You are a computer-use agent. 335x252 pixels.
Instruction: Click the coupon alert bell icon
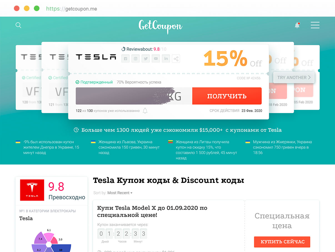pyautogui.click(x=145, y=111)
